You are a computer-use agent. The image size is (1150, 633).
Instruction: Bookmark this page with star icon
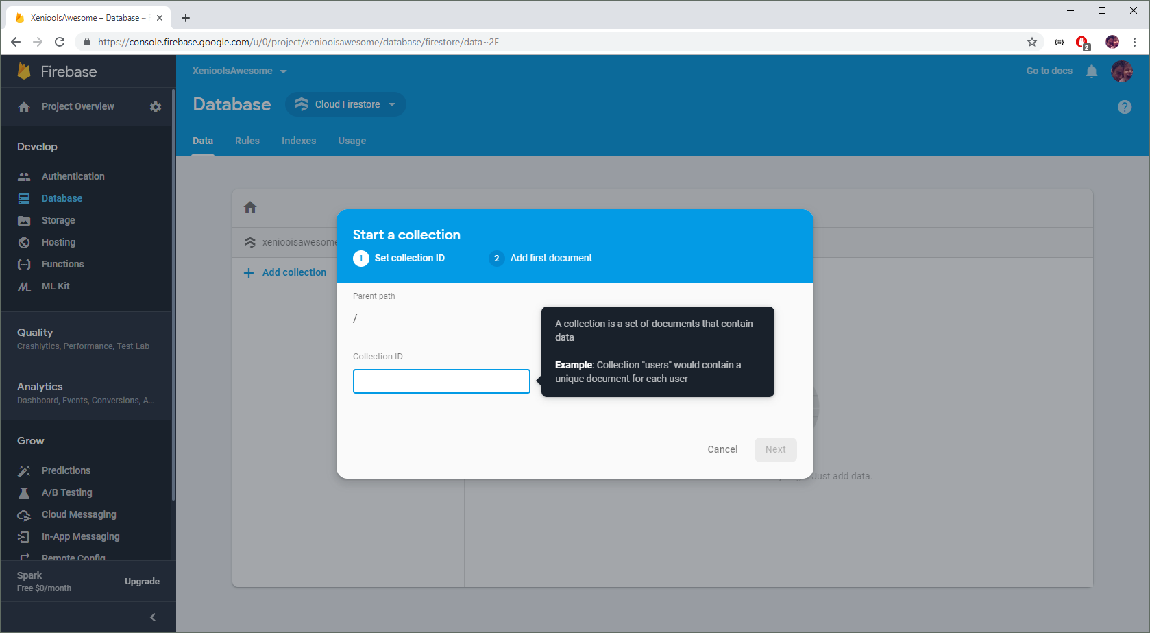click(1032, 42)
